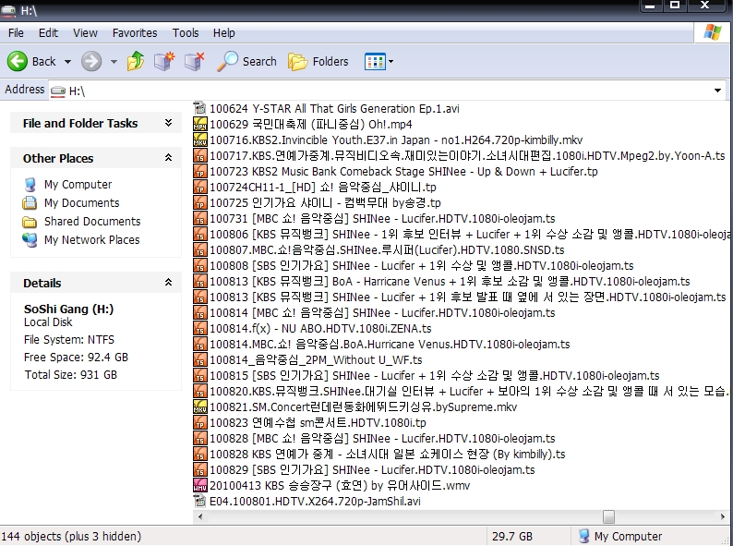This screenshot has width=733, height=546.
Task: Expand the address bar dropdown
Action: coord(717,91)
